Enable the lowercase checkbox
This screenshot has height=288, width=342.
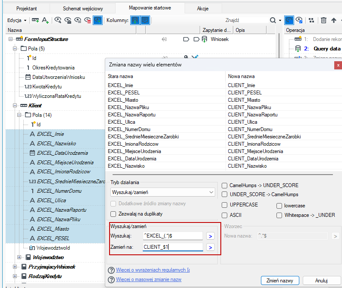279,206
